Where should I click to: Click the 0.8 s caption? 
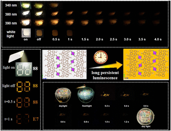click(x=86, y=122)
